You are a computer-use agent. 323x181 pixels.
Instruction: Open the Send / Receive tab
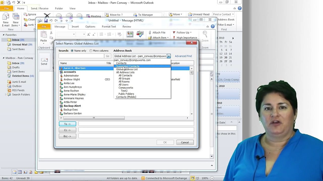pos(40,9)
